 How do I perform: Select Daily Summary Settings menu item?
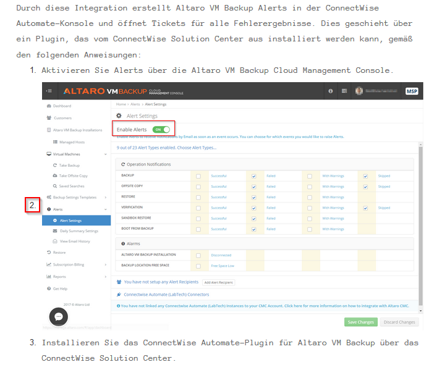pyautogui.click(x=79, y=231)
